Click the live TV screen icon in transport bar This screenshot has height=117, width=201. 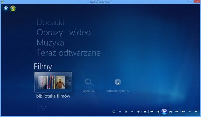tap(114, 112)
